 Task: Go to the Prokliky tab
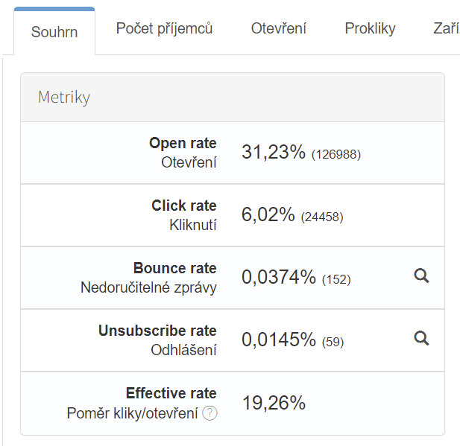coord(370,29)
